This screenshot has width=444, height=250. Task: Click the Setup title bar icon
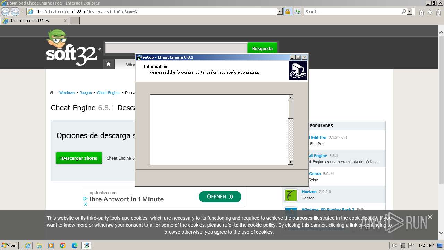139,57
